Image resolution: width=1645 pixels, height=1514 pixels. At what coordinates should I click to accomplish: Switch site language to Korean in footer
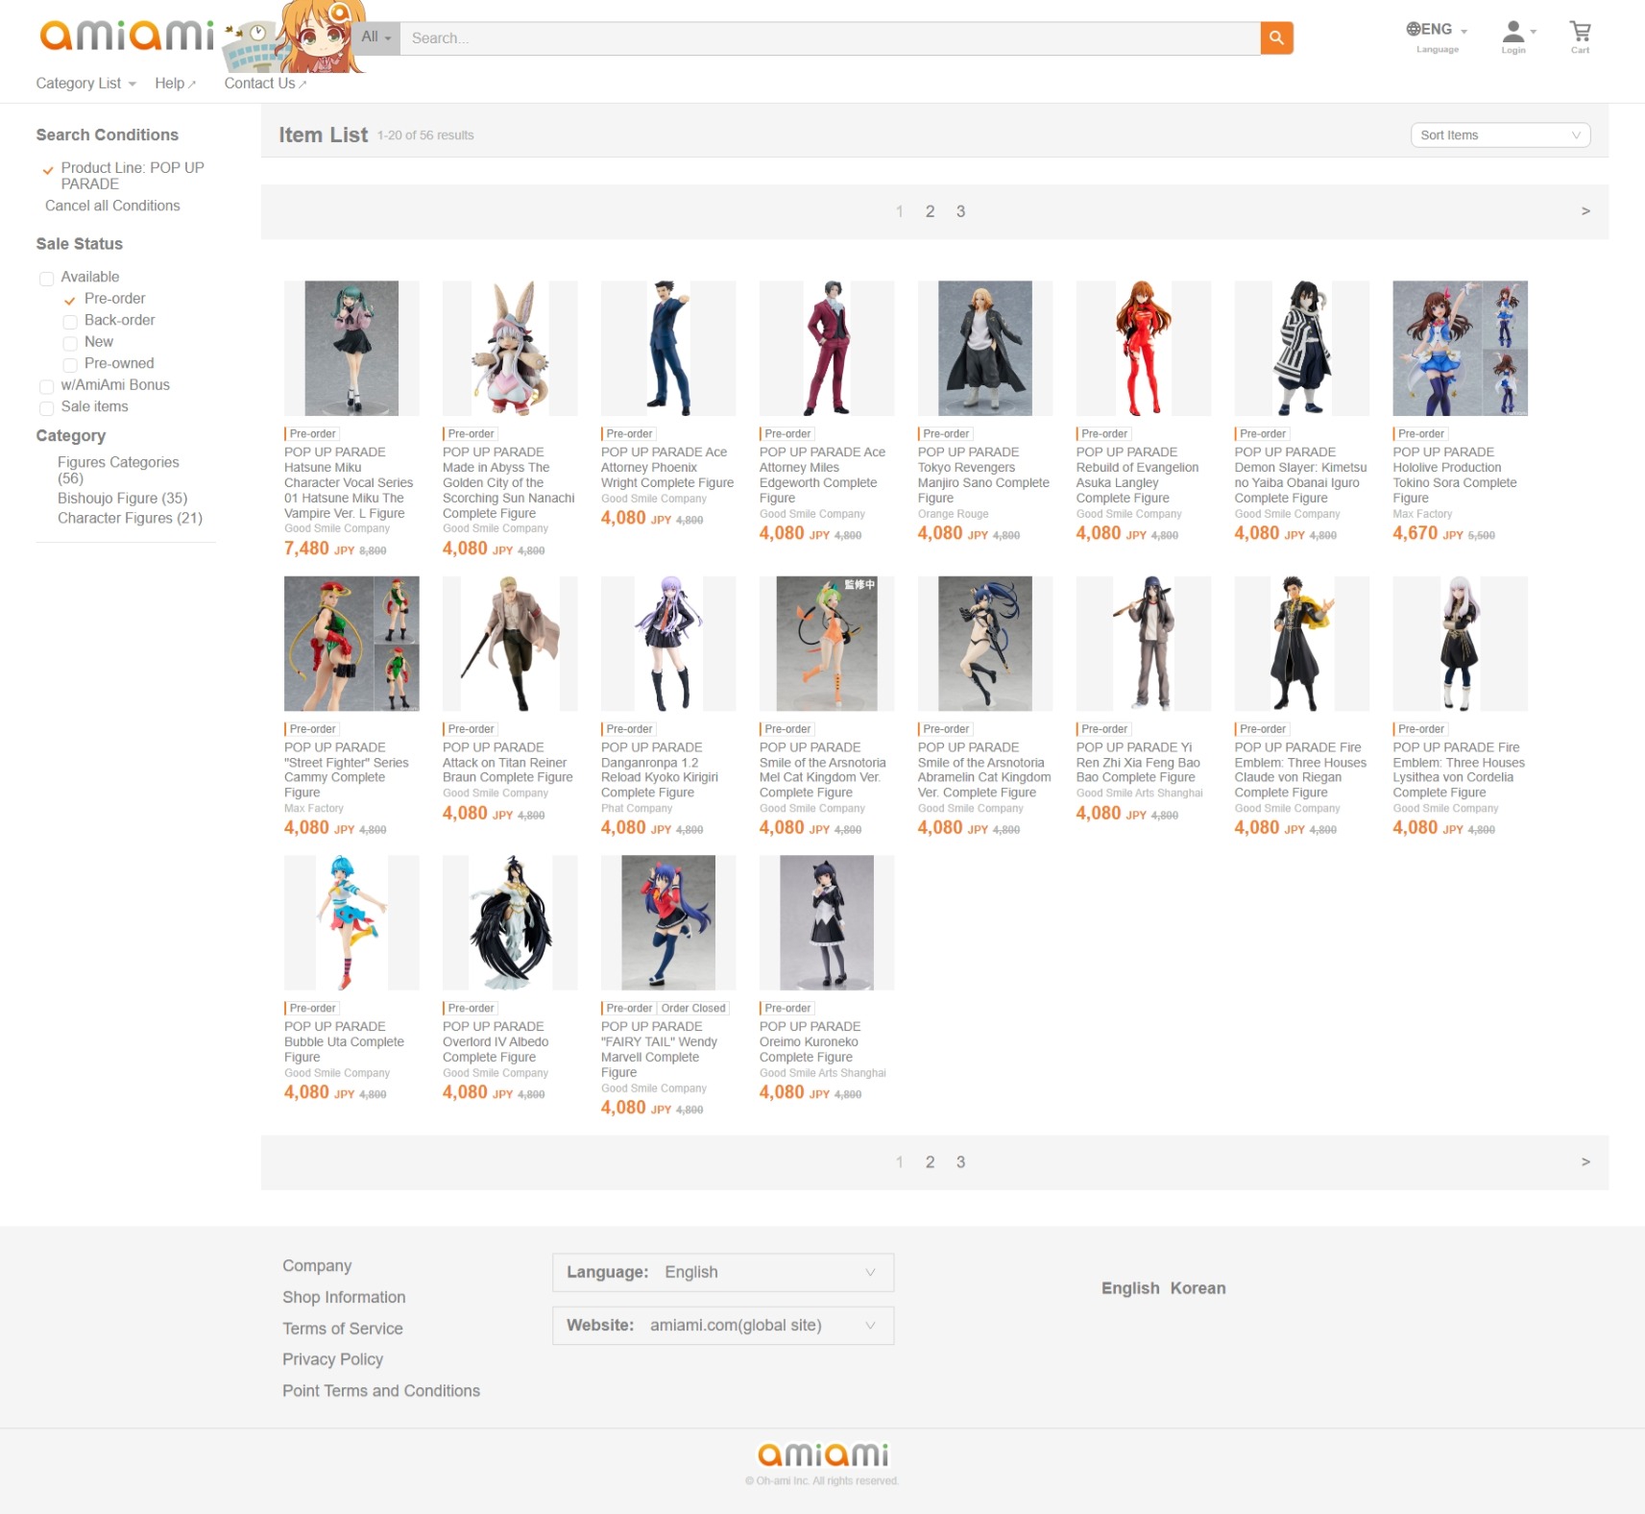(x=1197, y=1288)
